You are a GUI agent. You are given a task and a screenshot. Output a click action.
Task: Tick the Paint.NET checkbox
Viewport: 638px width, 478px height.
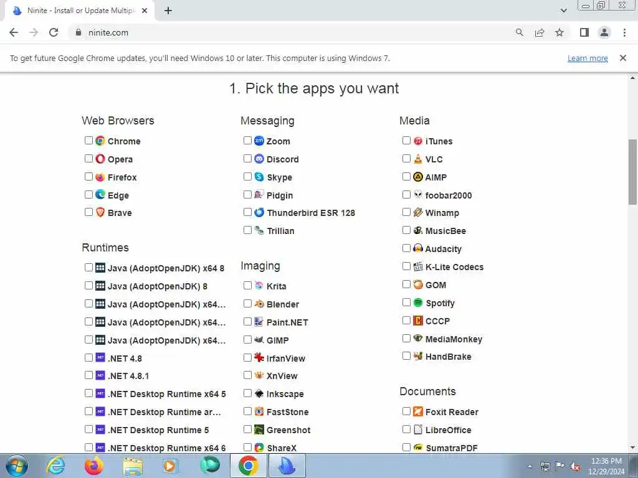click(247, 322)
